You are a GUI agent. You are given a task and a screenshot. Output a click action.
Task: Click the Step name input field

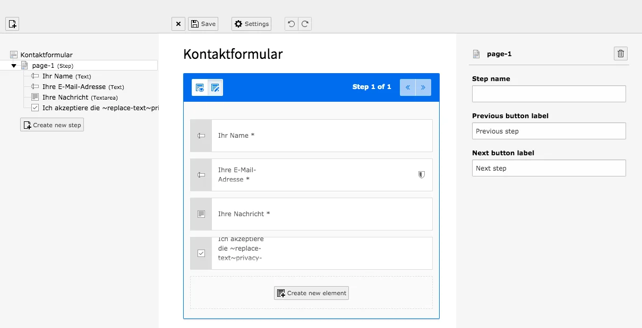pos(549,94)
